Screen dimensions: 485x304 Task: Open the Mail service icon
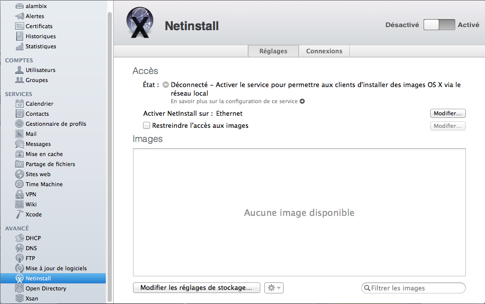[x=20, y=134]
